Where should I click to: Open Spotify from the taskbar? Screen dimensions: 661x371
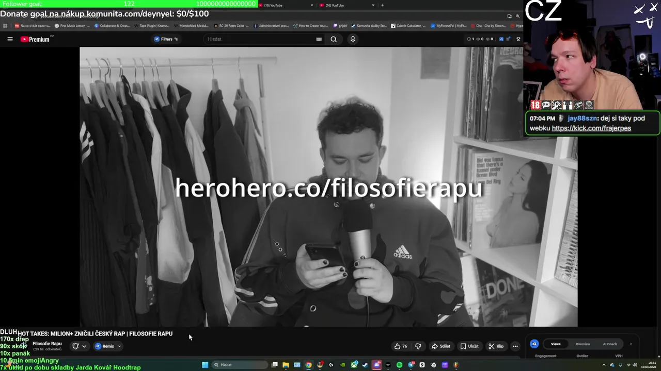(x=399, y=365)
